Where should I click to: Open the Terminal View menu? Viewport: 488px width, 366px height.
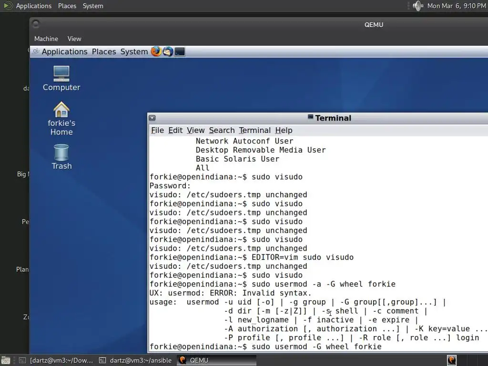(195, 131)
